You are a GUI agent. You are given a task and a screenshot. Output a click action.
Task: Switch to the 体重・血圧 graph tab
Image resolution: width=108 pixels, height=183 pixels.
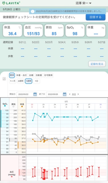pyautogui.click(x=21, y=75)
